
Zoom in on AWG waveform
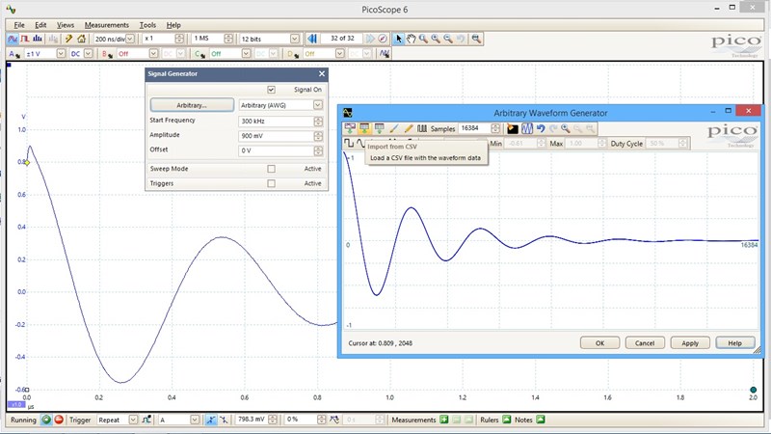[x=566, y=128]
